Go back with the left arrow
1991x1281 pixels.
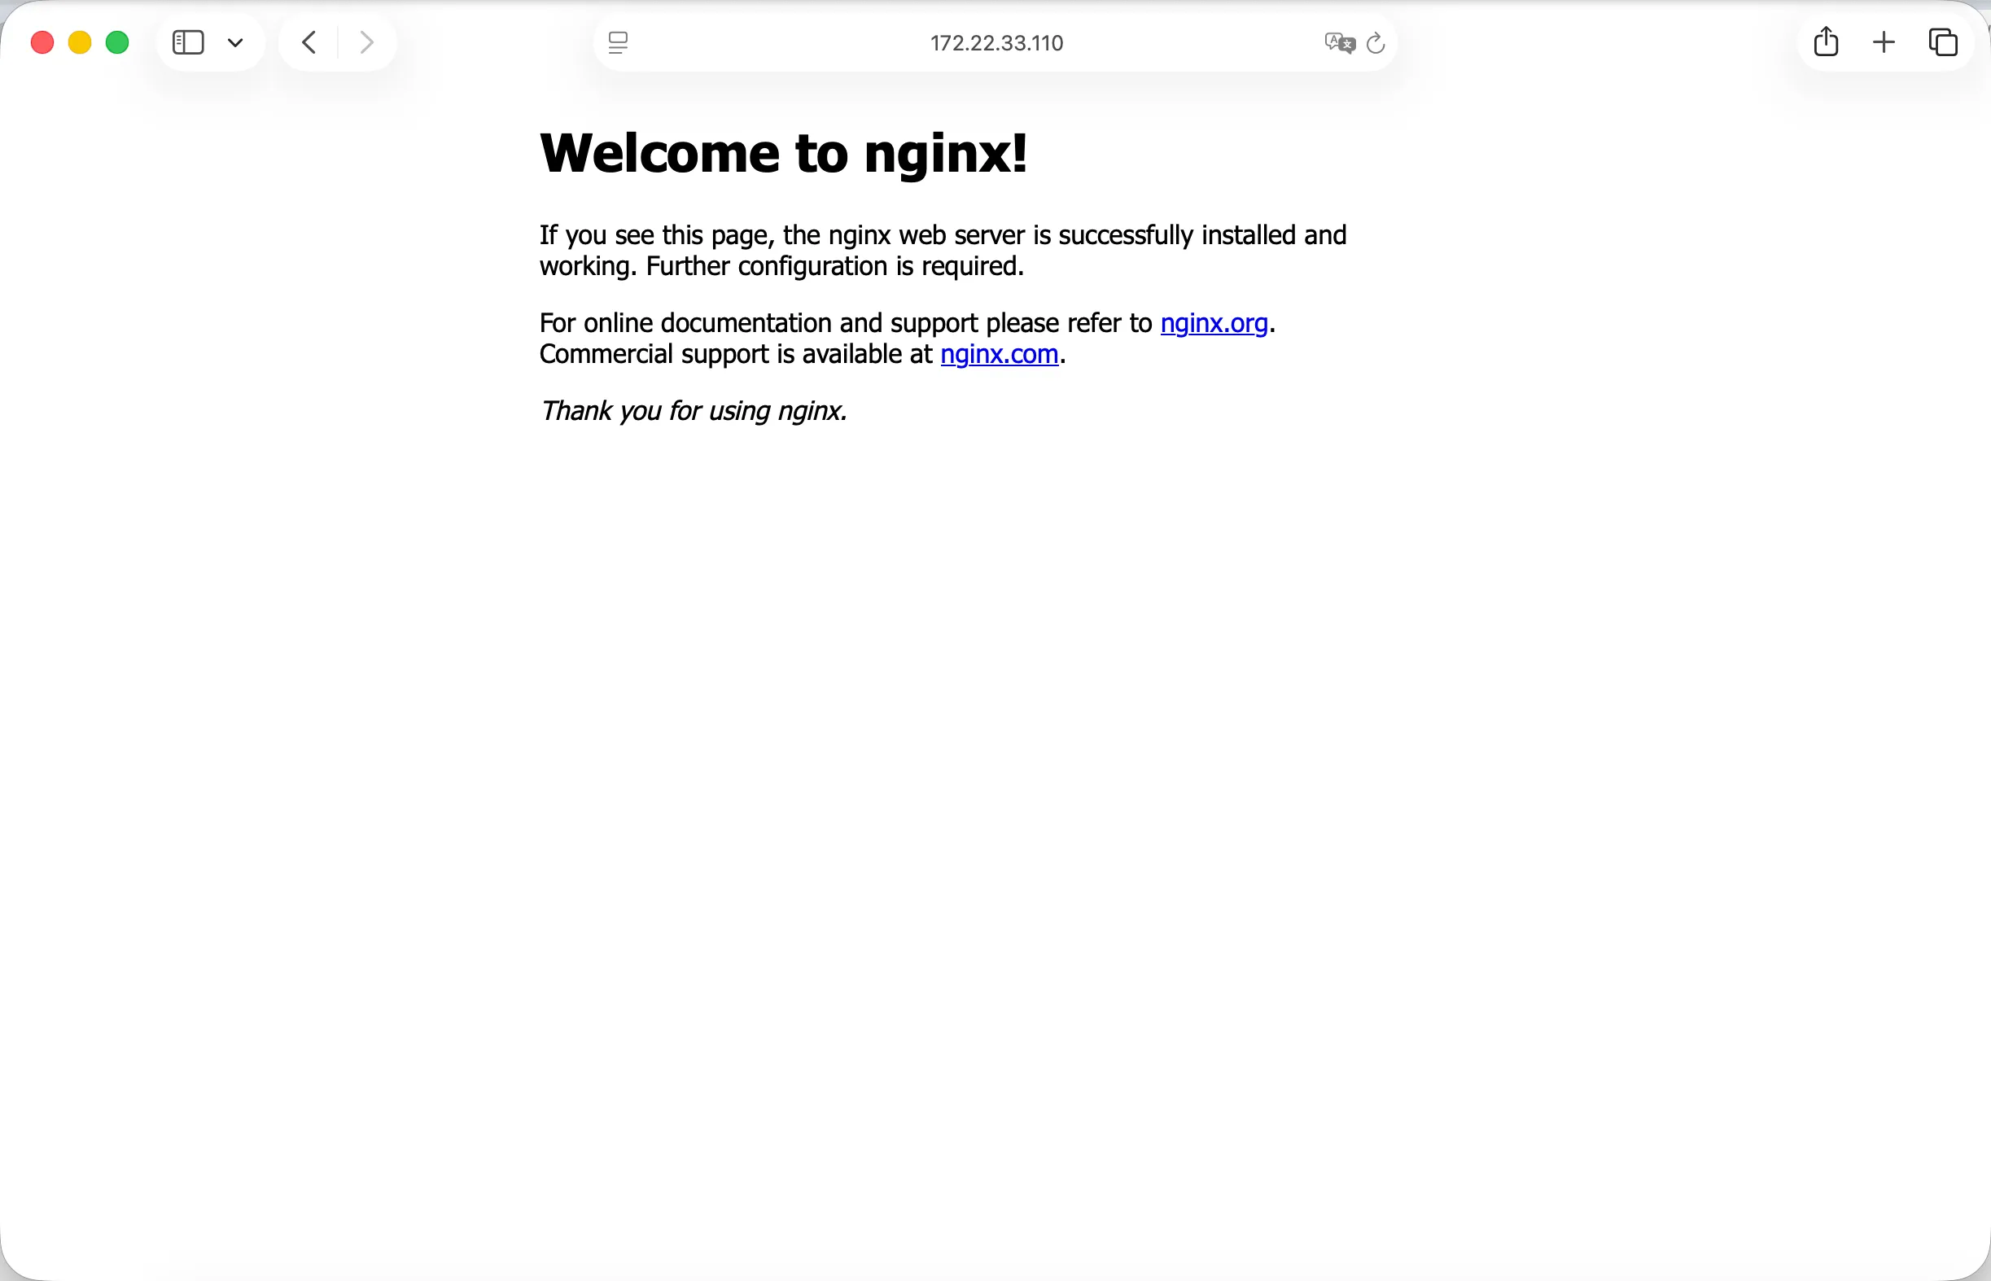point(308,42)
